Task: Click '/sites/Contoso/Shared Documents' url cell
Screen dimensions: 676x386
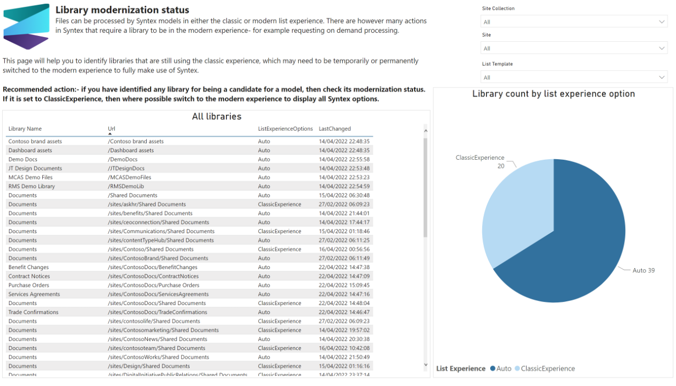Action: tap(151, 249)
